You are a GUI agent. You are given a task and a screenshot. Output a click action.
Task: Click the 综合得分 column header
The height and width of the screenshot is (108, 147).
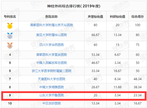[137, 17]
